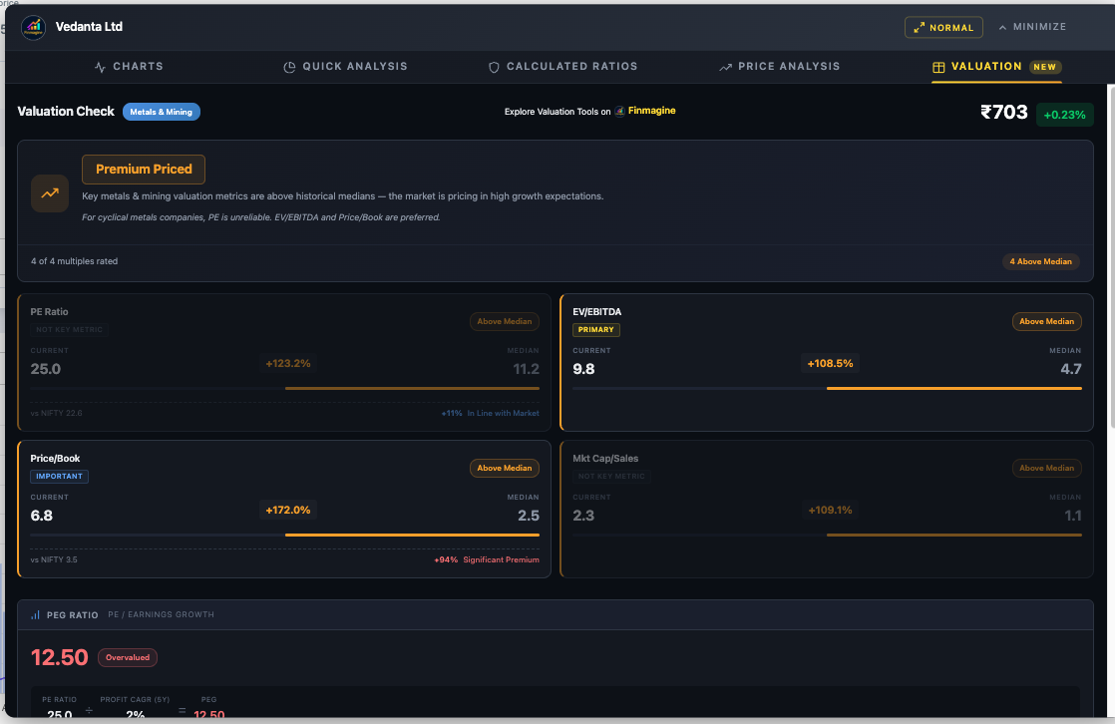Screen dimensions: 1115x724
Task: Click the Finmagine logo icon in the header
Action: coord(619,112)
